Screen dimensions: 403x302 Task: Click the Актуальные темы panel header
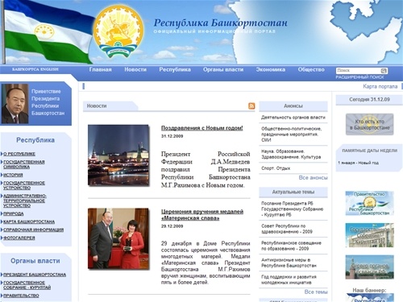tap(293, 192)
